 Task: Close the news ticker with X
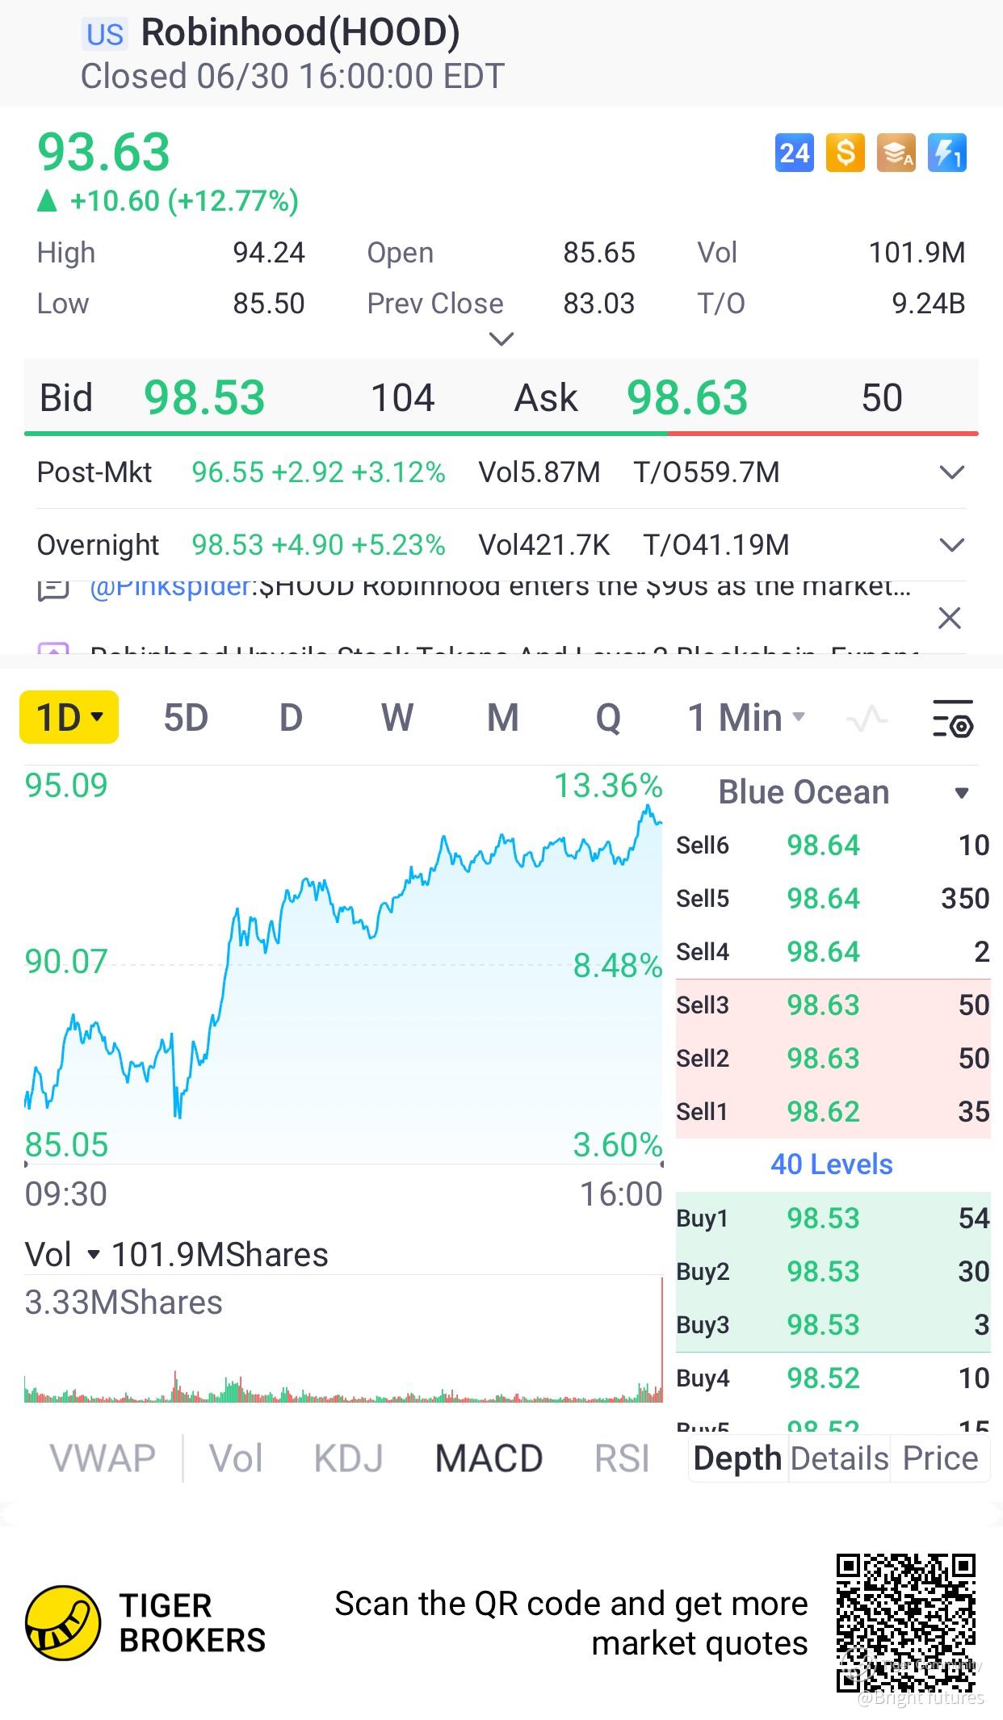click(950, 619)
